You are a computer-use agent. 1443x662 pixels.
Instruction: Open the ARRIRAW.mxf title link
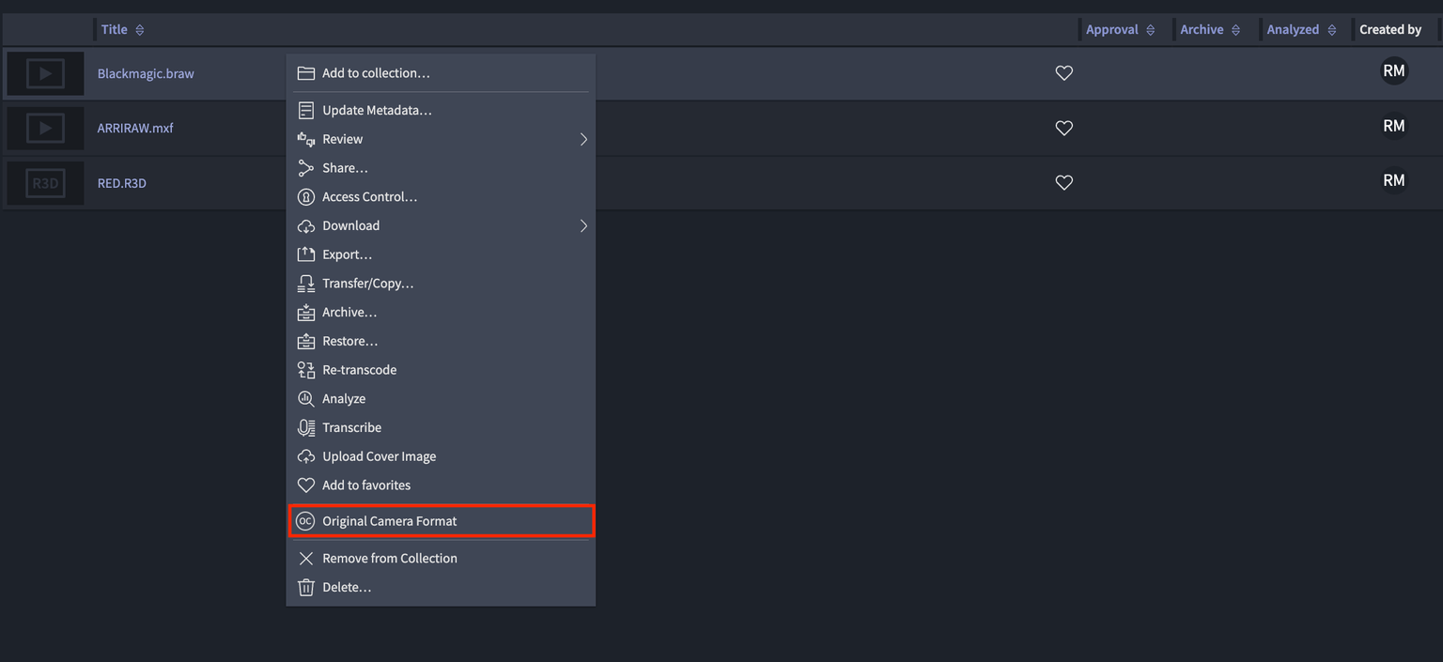[x=135, y=128]
